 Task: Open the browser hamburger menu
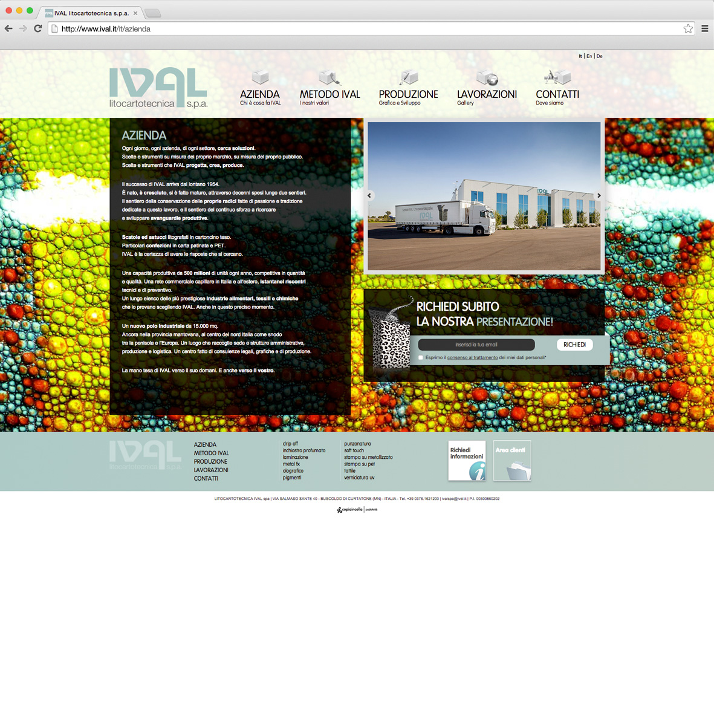[x=705, y=28]
